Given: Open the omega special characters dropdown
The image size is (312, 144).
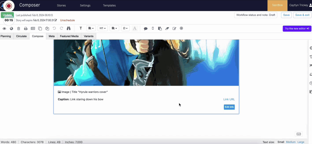Looking at the screenshot, I should click(125, 28).
